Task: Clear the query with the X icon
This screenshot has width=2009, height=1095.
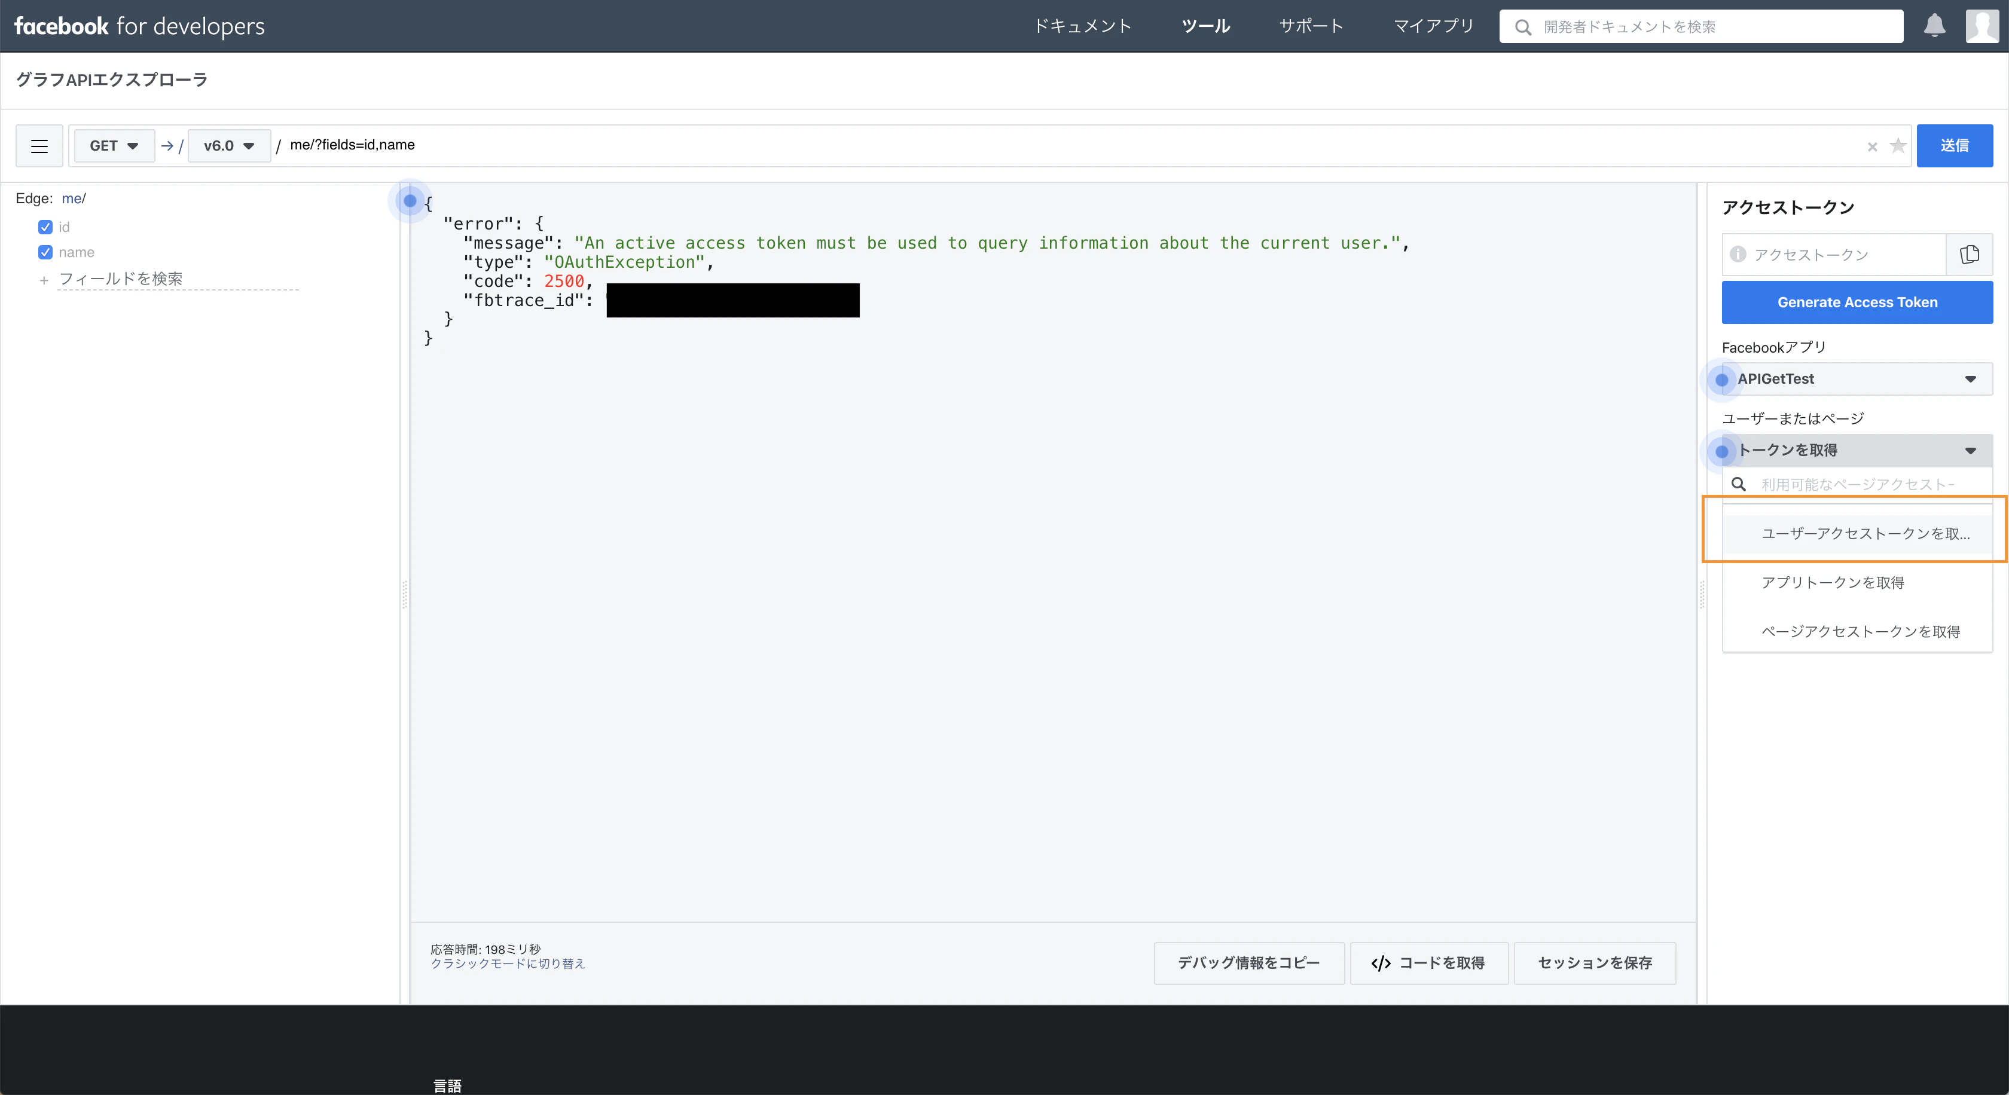Action: [x=1871, y=146]
